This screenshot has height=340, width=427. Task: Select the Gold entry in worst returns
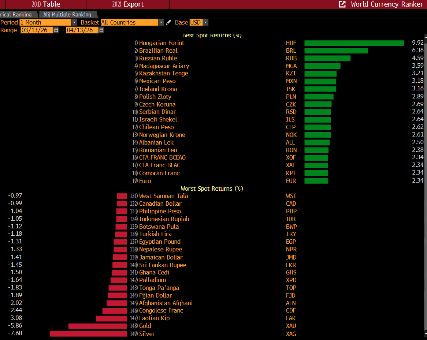point(145,326)
